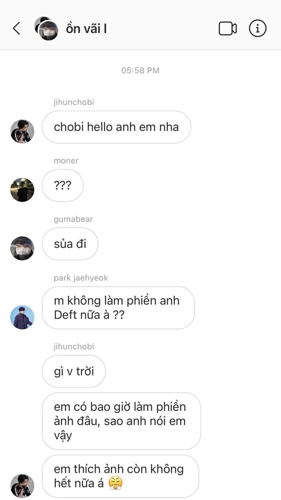Open gumabear's masked profile picture
The width and height of the screenshot is (281, 500).
(22, 248)
